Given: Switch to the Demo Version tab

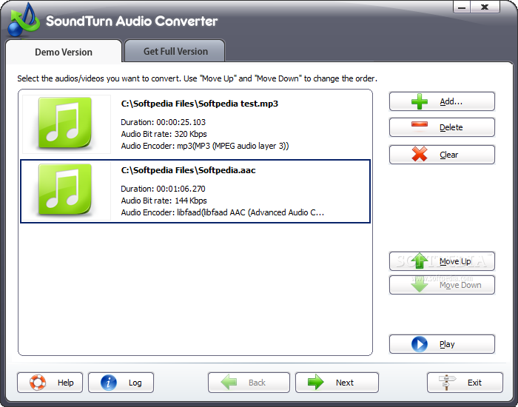Looking at the screenshot, I should (x=64, y=52).
